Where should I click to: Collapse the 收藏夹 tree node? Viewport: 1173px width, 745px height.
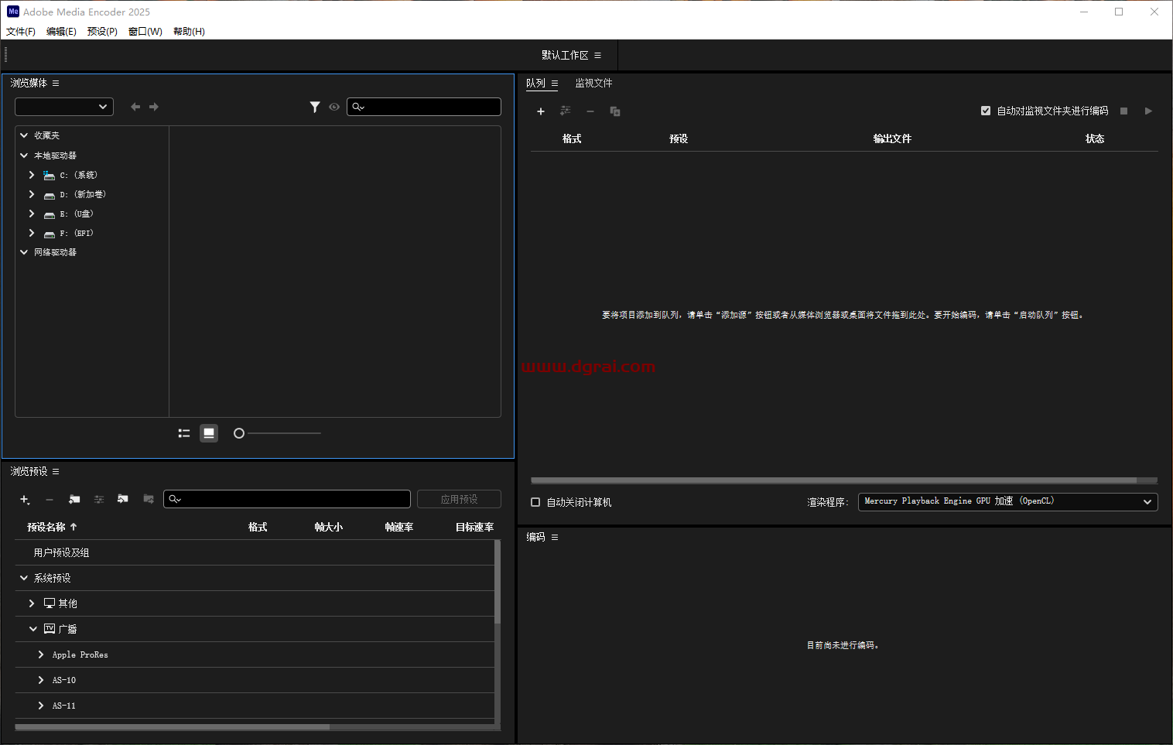(x=24, y=135)
